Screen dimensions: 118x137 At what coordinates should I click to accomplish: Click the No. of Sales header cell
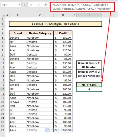click(89, 85)
